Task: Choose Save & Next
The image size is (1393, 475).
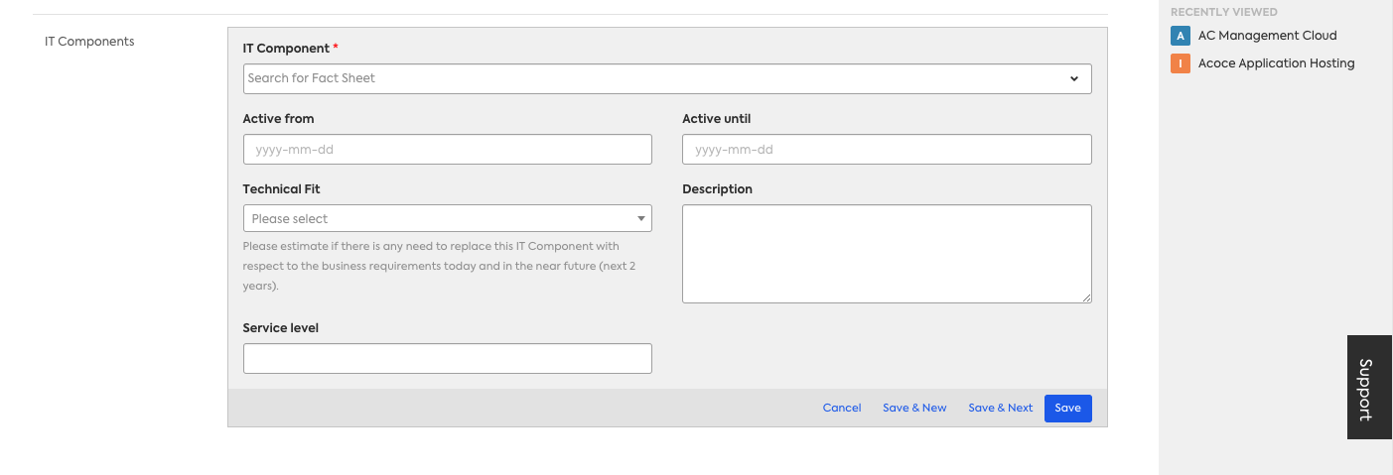Action: 1000,409
